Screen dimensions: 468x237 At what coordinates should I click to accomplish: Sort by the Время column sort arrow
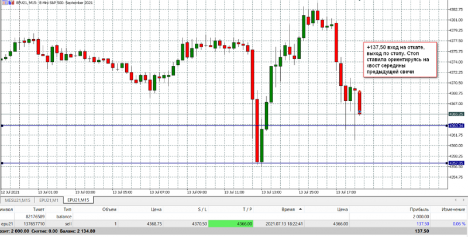pos(300,210)
